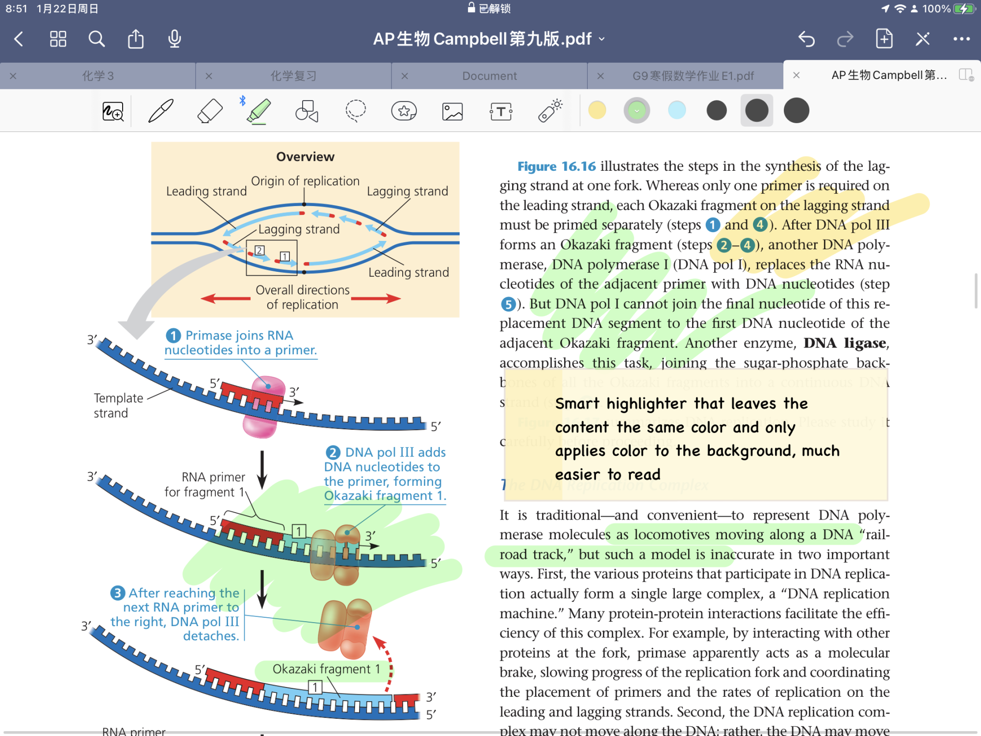The height and width of the screenshot is (736, 981).
Task: Select the Eraser tool
Action: tap(209, 111)
